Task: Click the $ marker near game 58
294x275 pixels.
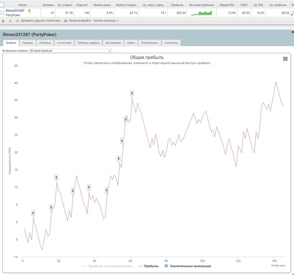Action: pyautogui.click(x=126, y=119)
